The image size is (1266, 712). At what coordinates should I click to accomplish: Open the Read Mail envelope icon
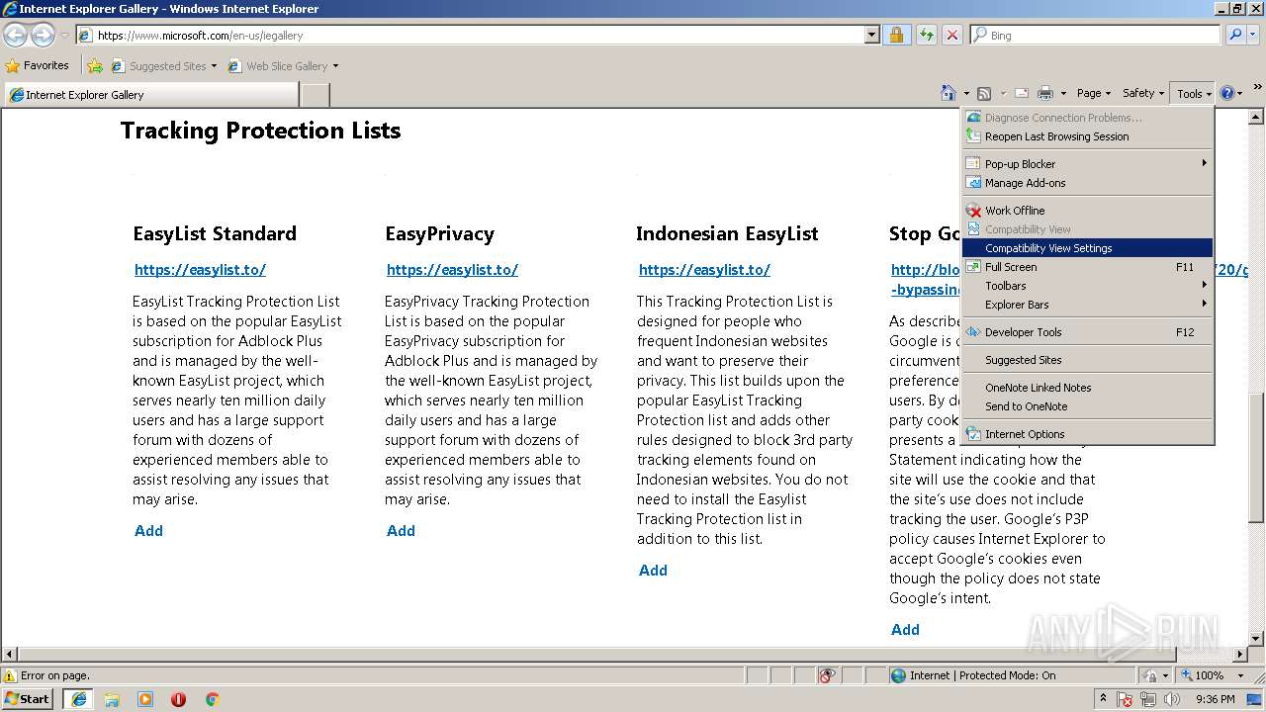coord(1021,93)
